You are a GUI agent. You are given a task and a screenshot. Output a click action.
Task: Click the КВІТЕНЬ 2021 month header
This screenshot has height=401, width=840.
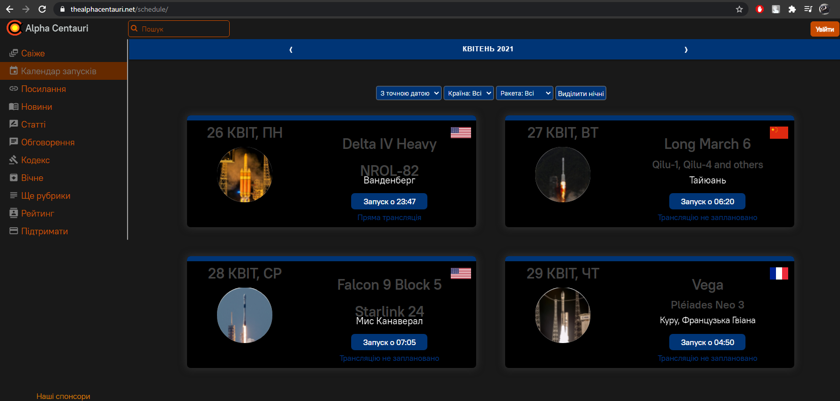click(x=488, y=49)
